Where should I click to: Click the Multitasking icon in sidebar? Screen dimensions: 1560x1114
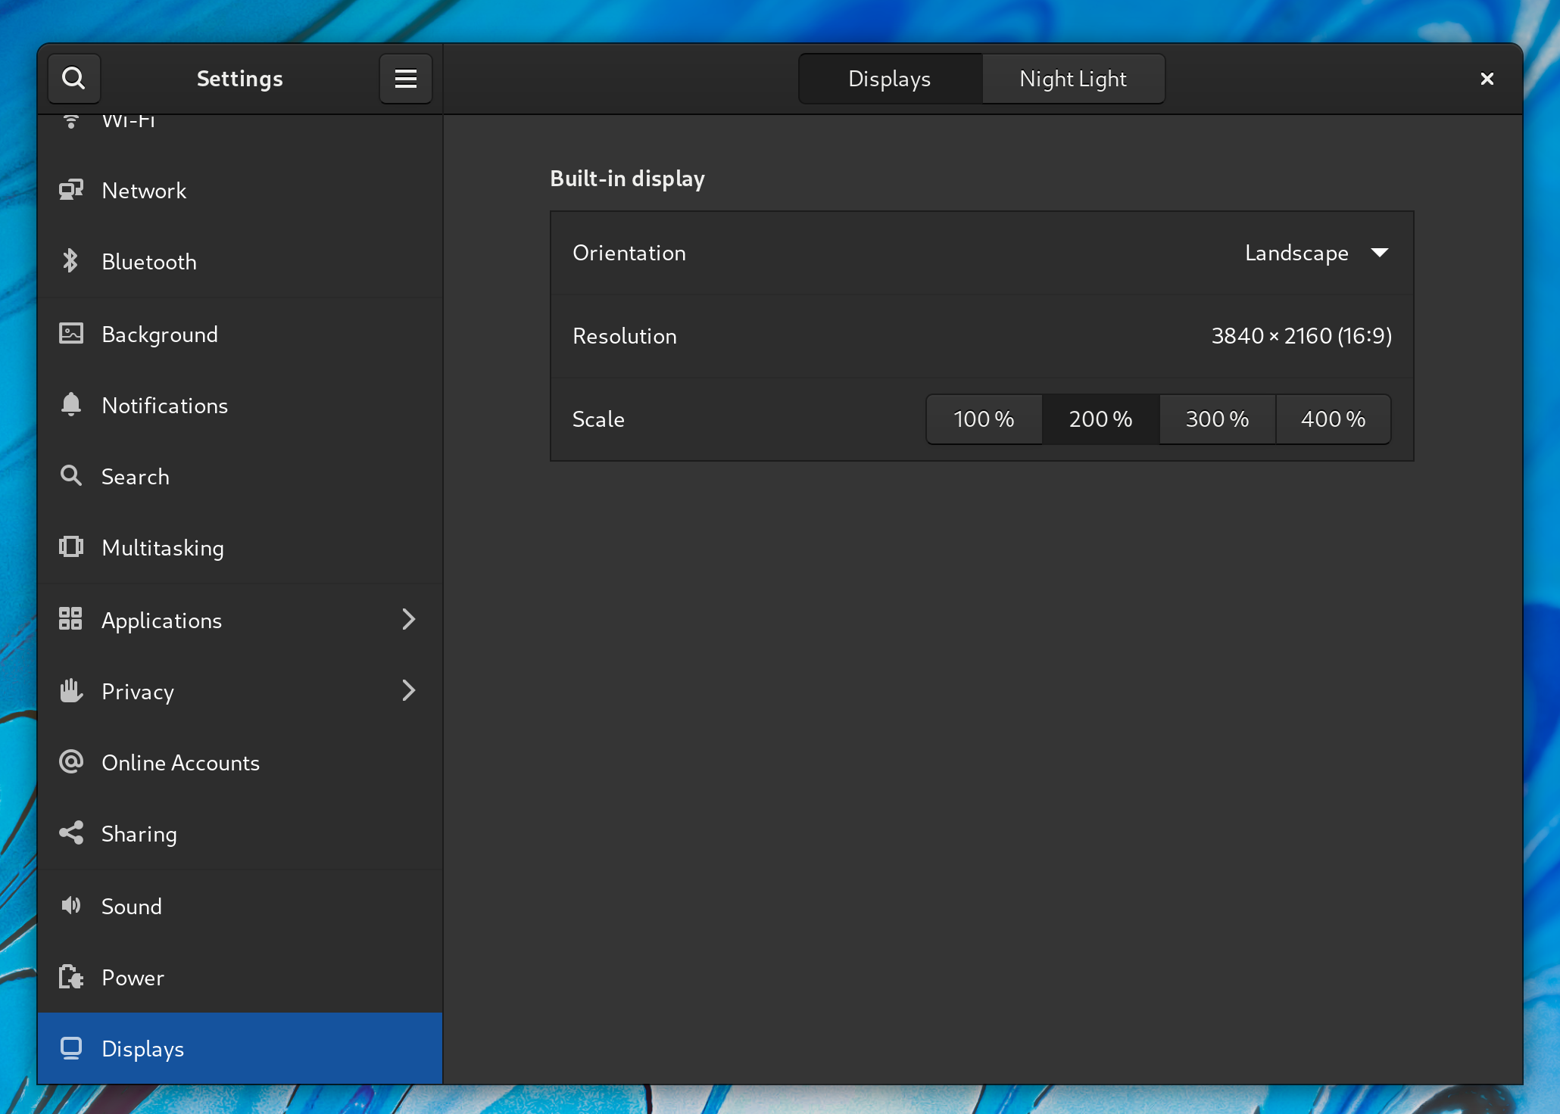click(x=71, y=547)
